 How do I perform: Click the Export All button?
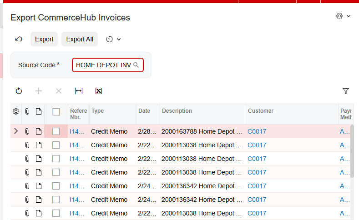coord(80,39)
